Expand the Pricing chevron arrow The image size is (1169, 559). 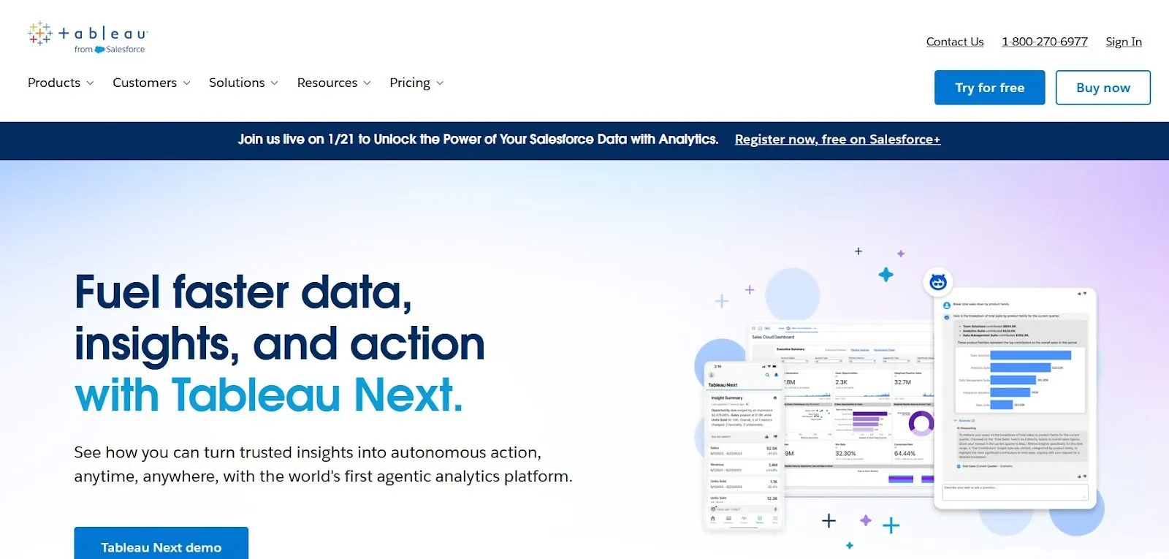(x=440, y=83)
